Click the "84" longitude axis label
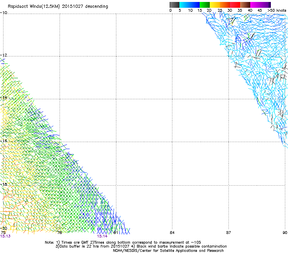This screenshot has height=253, width=288. pyautogui.click(x=172, y=233)
